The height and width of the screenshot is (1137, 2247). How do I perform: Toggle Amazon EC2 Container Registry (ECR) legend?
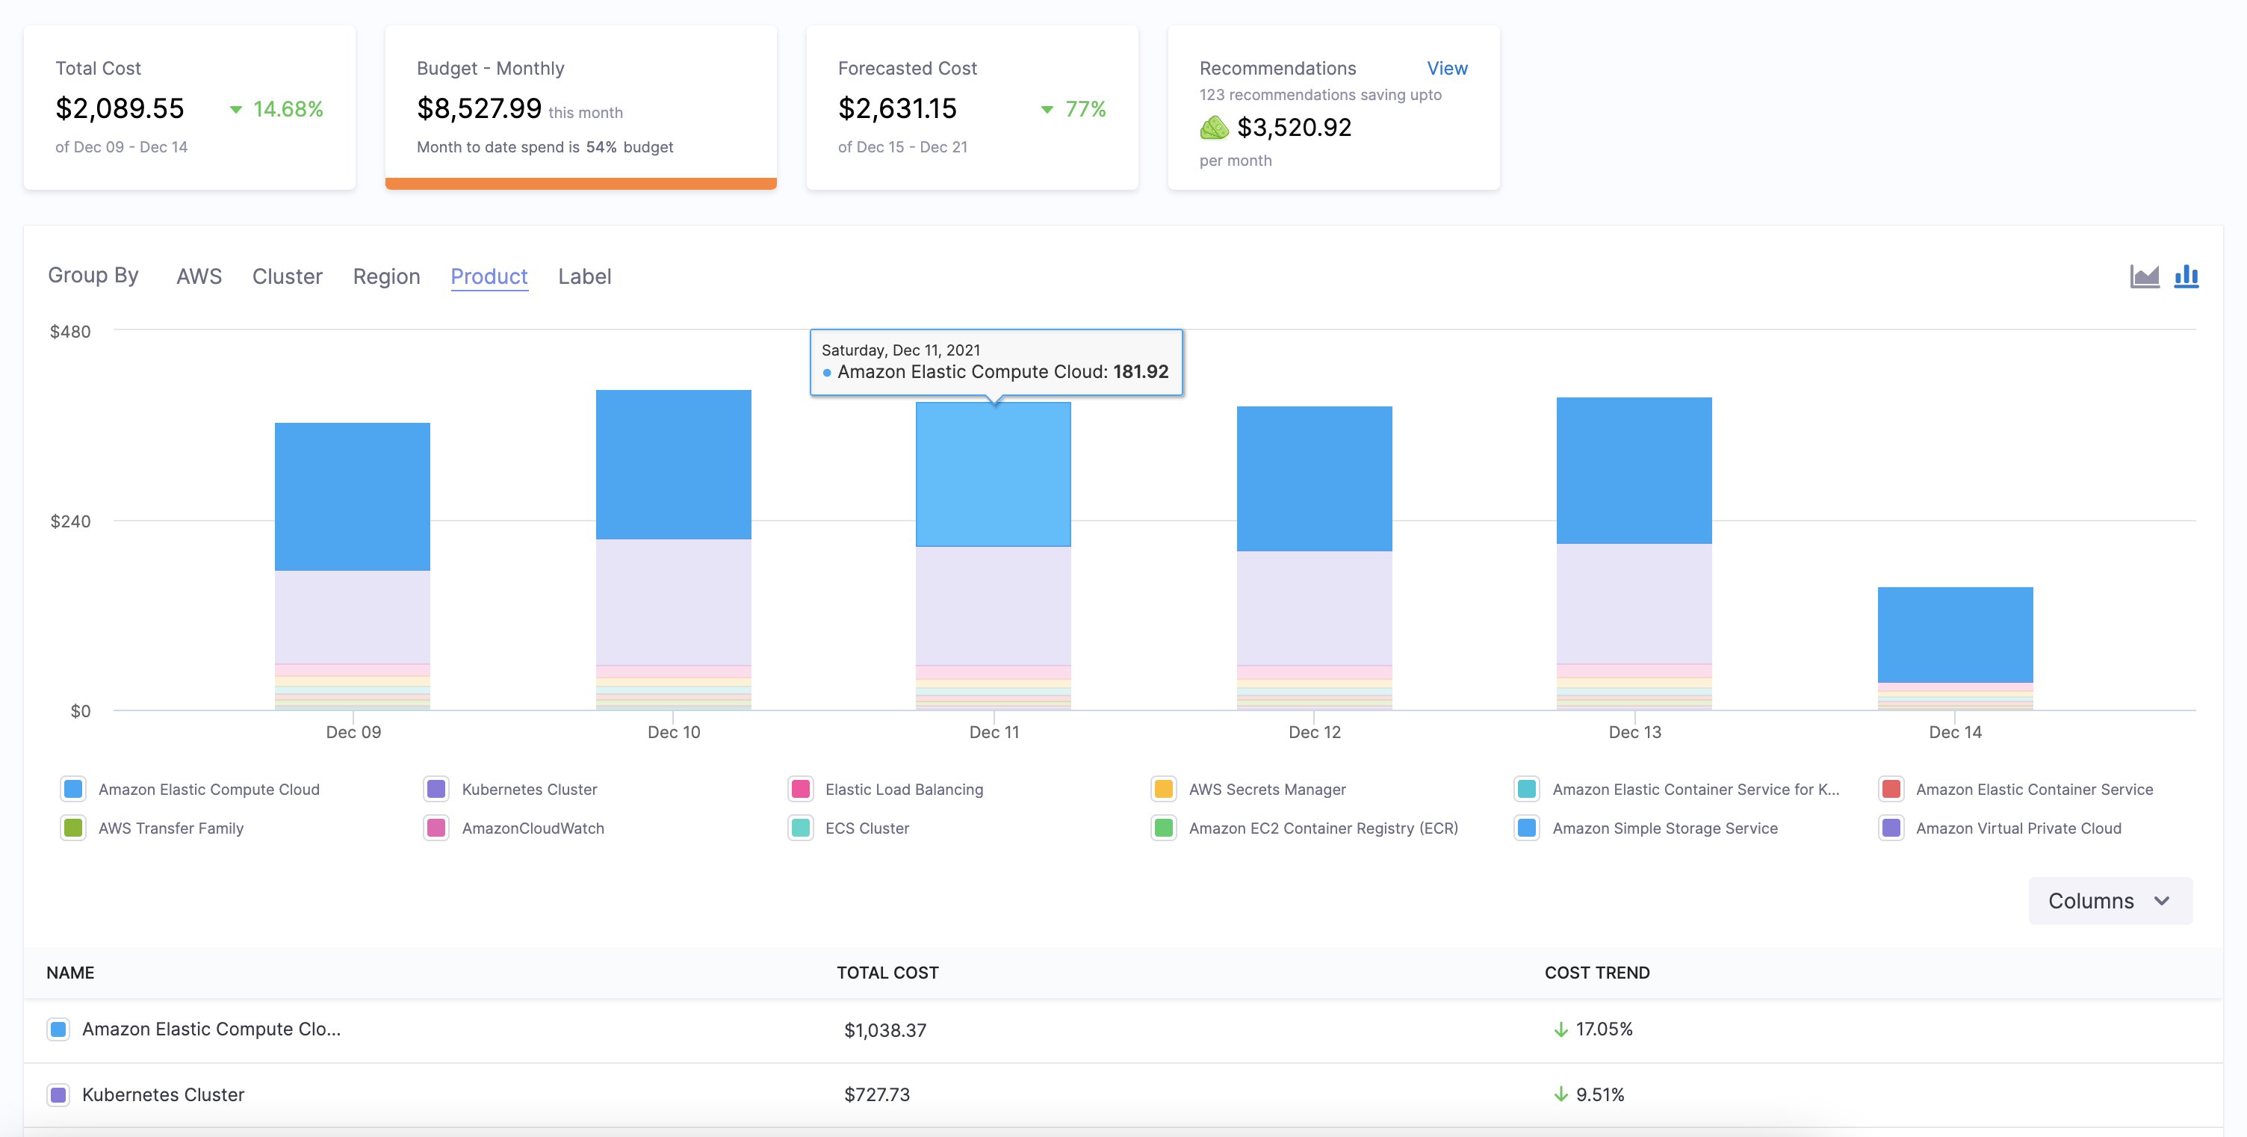(1305, 828)
